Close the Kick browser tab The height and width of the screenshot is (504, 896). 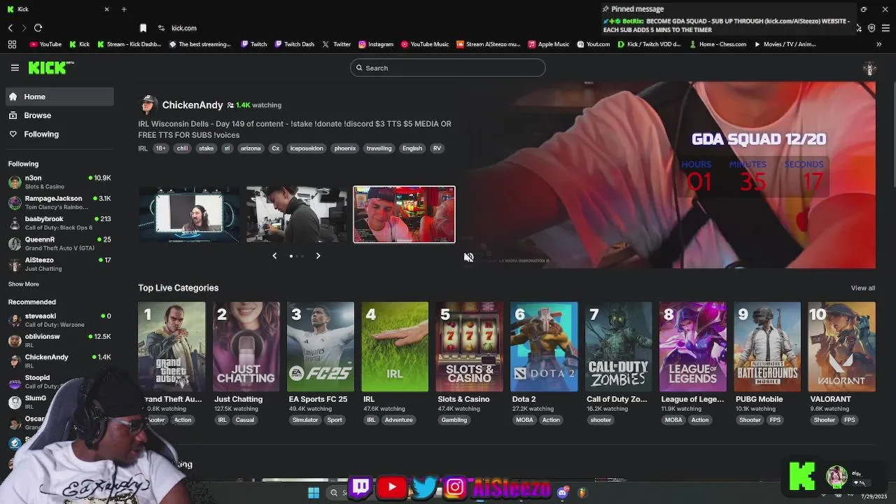tap(106, 9)
